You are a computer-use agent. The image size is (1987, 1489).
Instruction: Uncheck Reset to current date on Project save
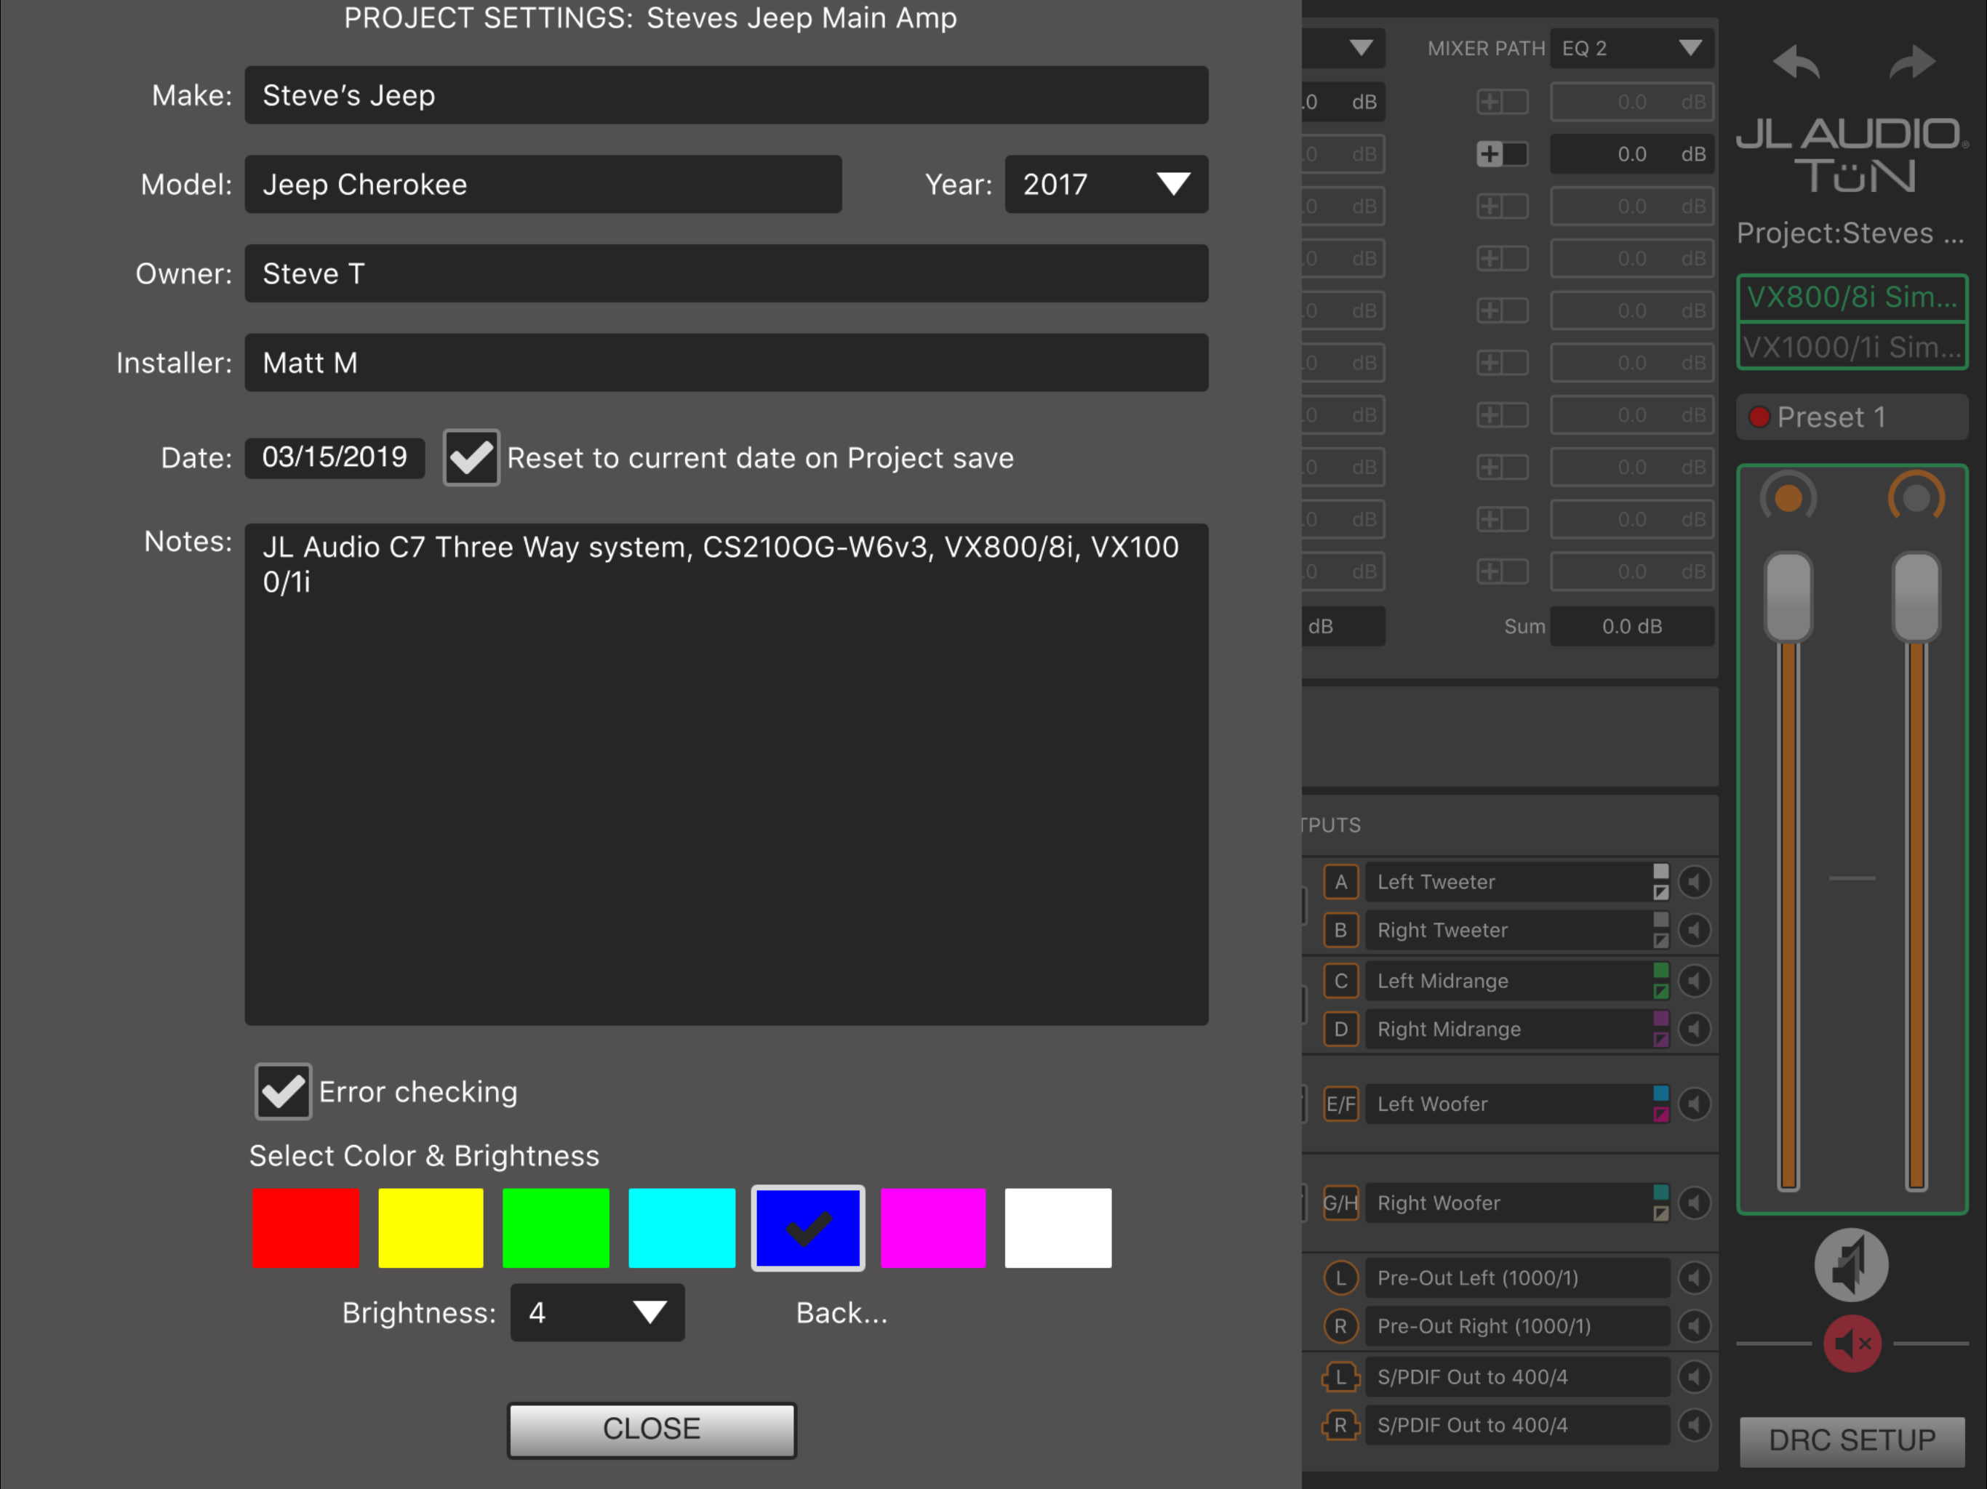click(471, 458)
